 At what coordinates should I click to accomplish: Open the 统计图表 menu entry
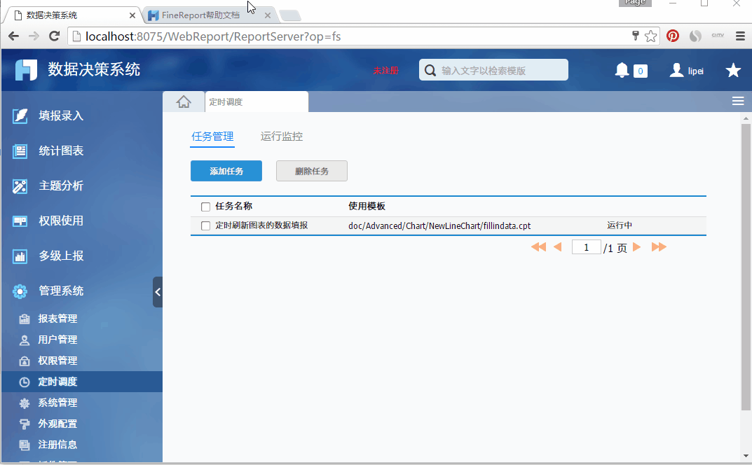point(61,151)
